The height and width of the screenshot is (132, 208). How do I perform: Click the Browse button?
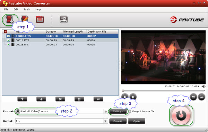[118, 121]
